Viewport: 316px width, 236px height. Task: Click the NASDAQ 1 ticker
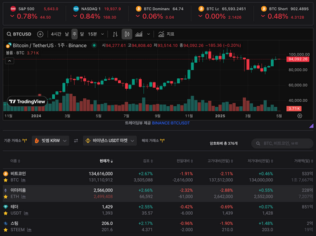(x=97, y=13)
